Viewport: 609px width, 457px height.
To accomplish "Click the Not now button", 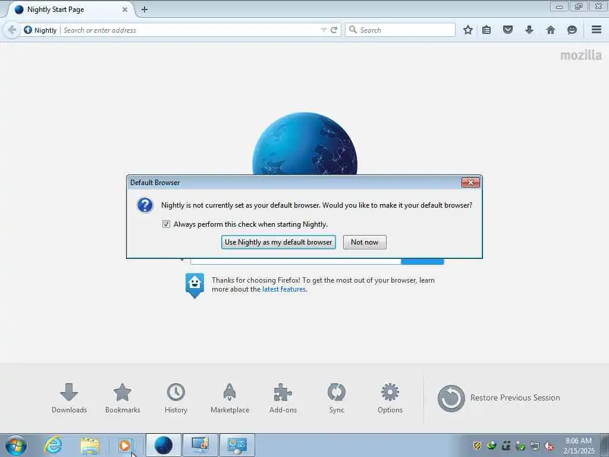I will coord(365,242).
